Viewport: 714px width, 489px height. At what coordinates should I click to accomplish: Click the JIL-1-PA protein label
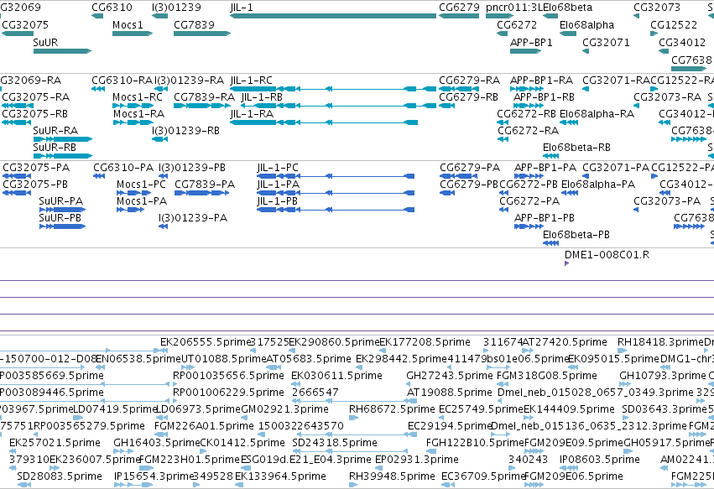coord(279,185)
